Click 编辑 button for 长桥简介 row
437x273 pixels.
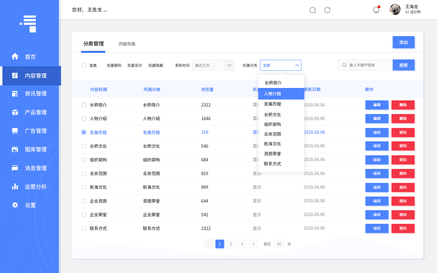[x=377, y=105]
